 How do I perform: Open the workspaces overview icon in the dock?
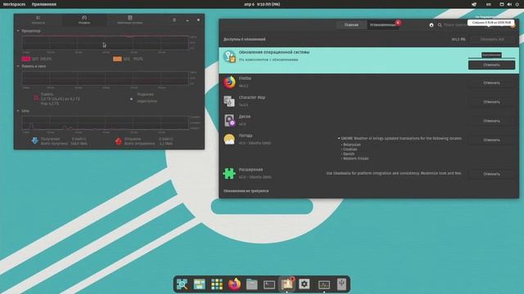tap(200, 284)
